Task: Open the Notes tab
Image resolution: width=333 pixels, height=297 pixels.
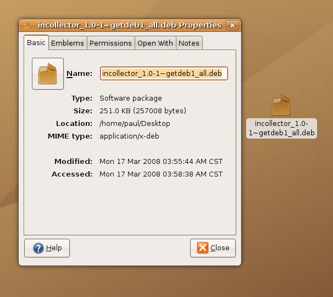Action: [x=189, y=43]
